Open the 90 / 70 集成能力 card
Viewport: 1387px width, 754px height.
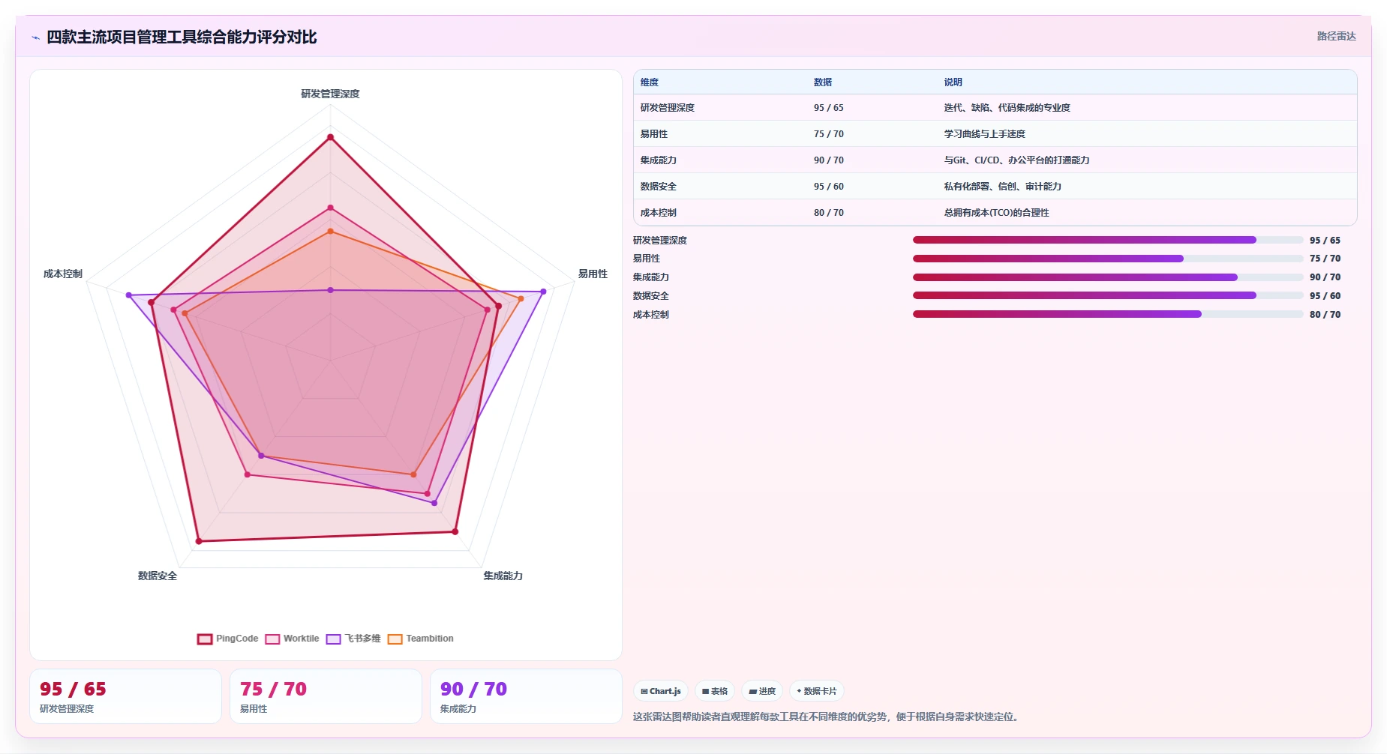(526, 697)
